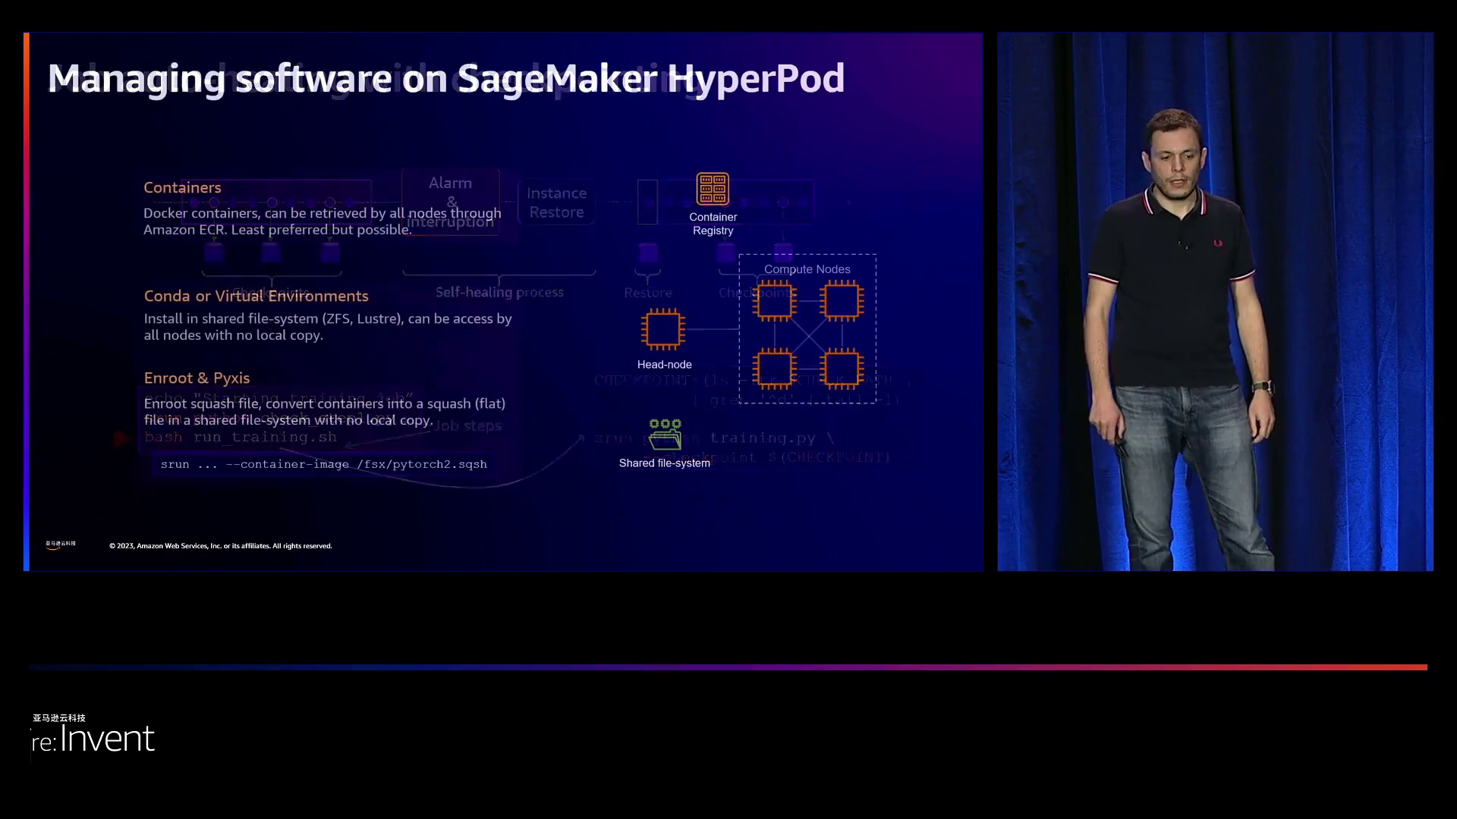1457x819 pixels.
Task: Click the Container Registry icon
Action: click(713, 189)
